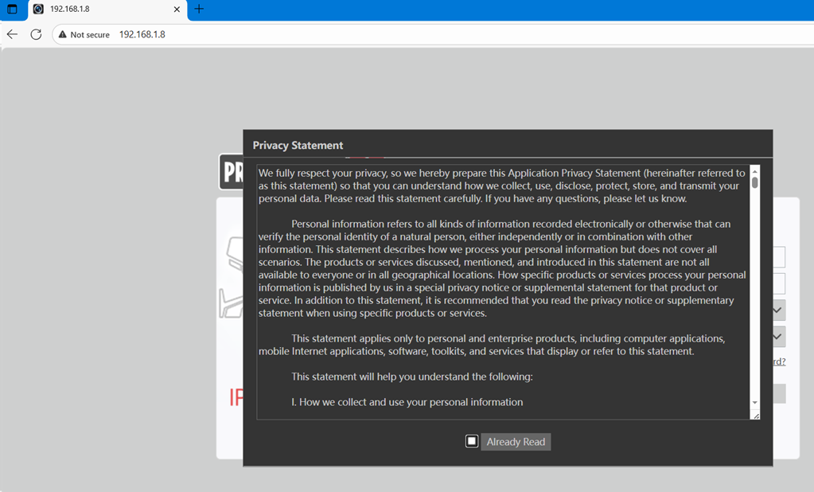Open the browser tab actions menu

12,10
